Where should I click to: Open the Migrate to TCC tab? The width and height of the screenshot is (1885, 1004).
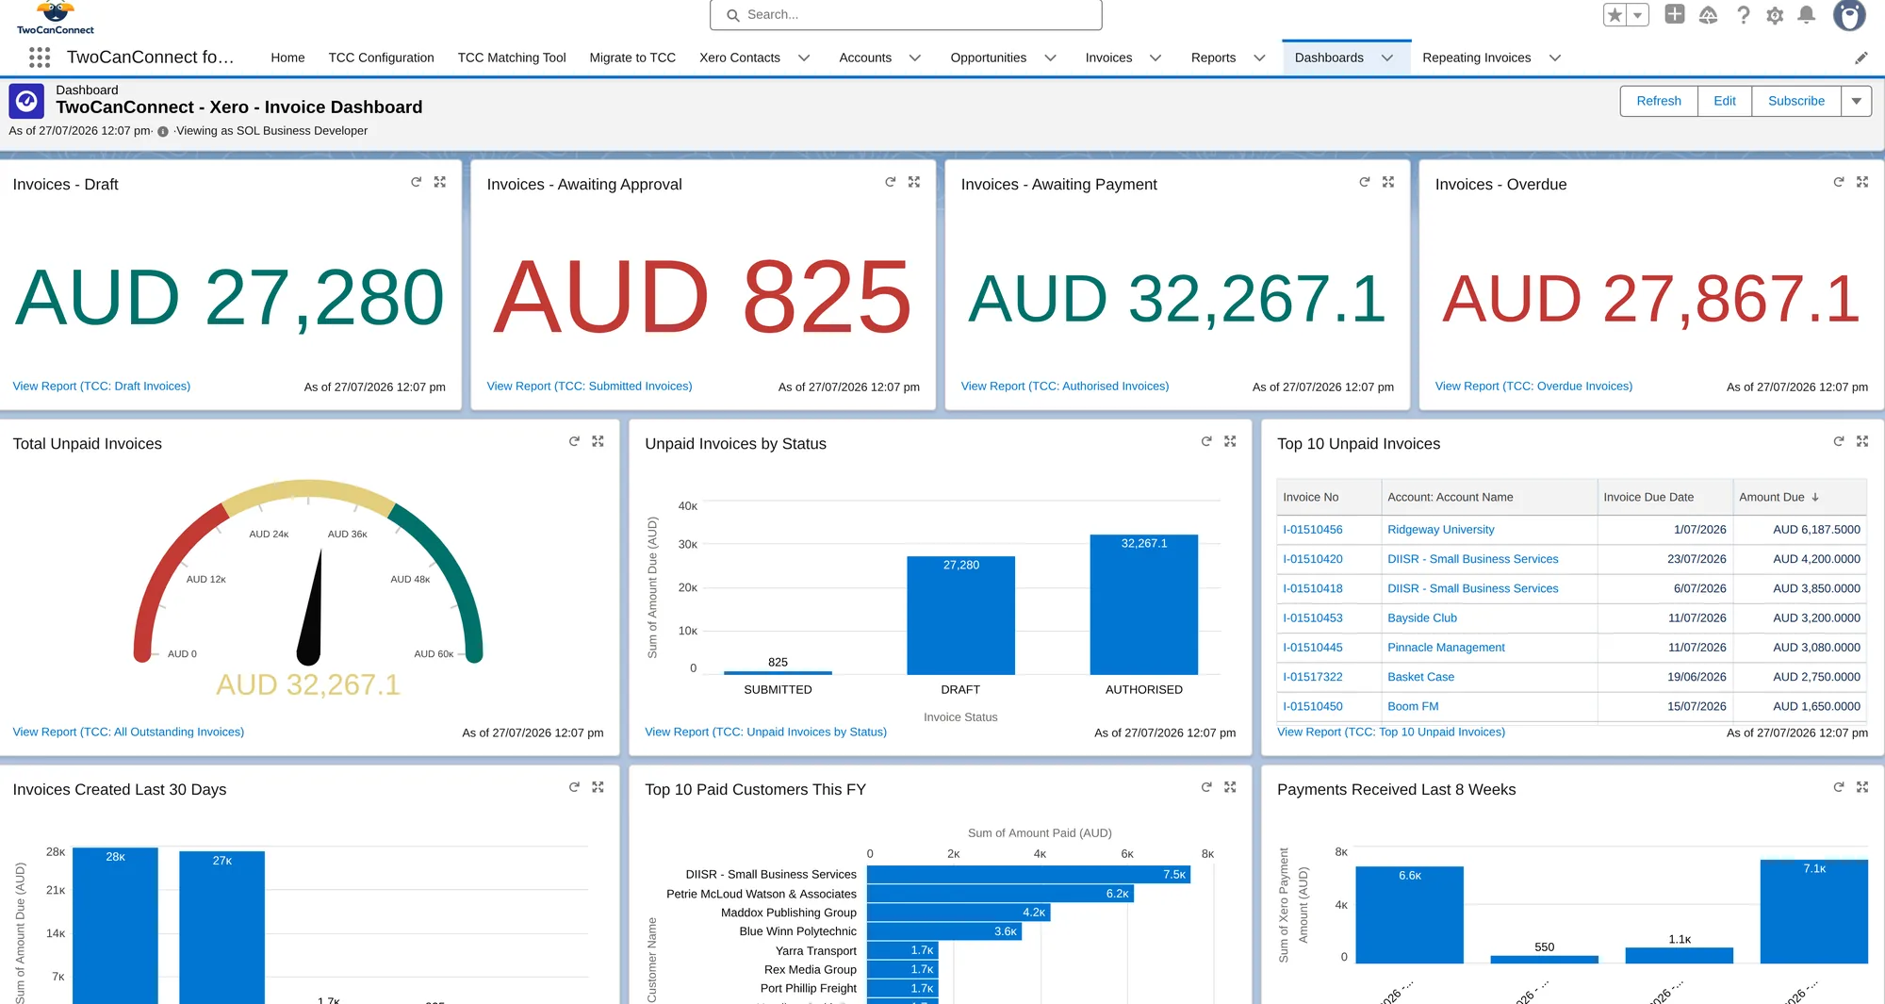632,58
